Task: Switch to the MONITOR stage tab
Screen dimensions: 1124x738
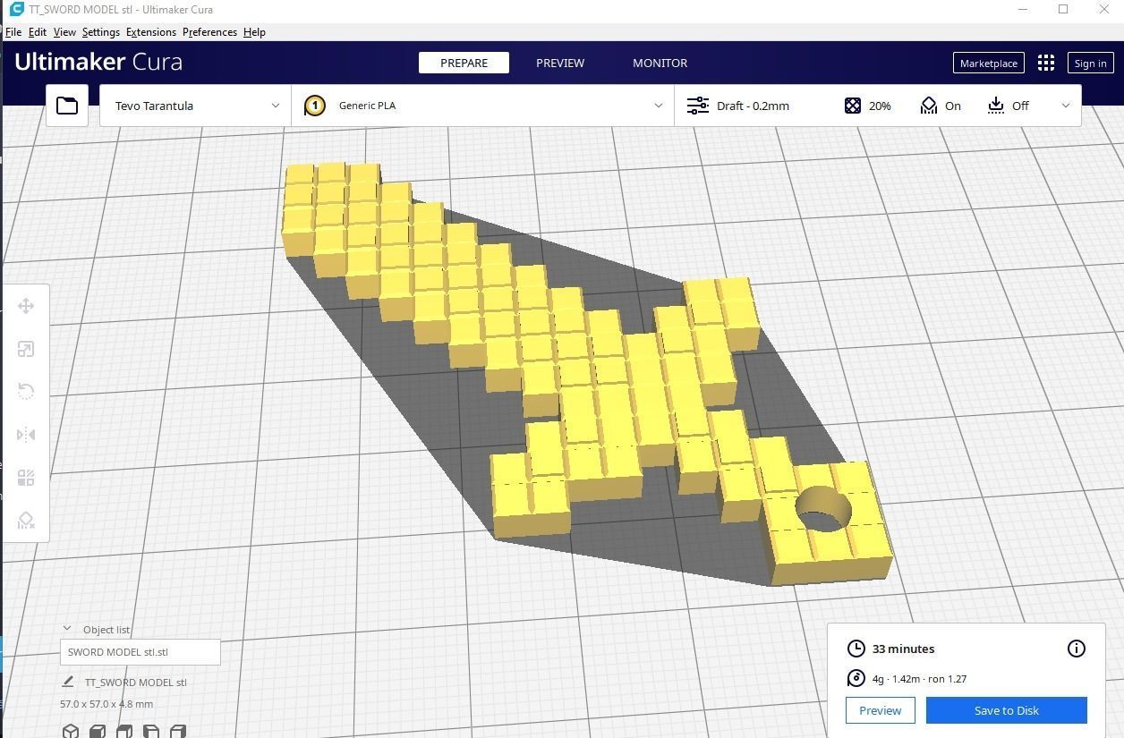Action: click(x=660, y=63)
